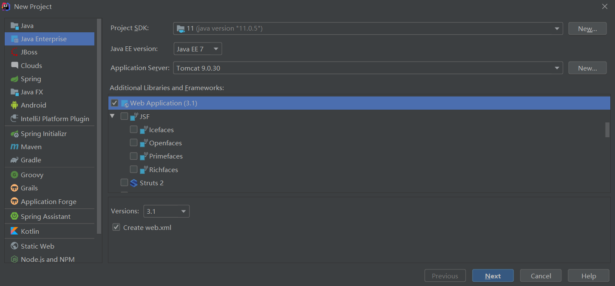The height and width of the screenshot is (286, 615).
Task: Enable the Primefaces checkbox
Action: pos(133,156)
